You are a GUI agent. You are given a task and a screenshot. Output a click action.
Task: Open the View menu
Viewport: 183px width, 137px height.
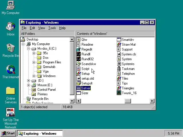pyautogui.click(x=41, y=28)
